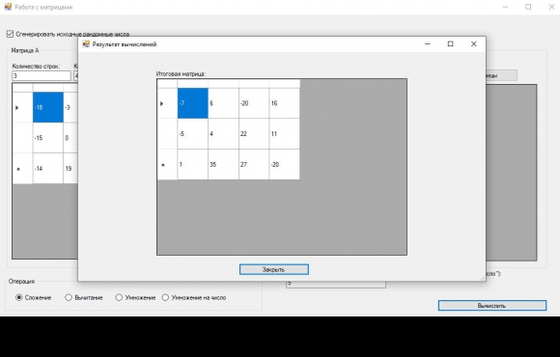Choose the Умножение на число option
This screenshot has height=357, width=560.
pos(165,297)
